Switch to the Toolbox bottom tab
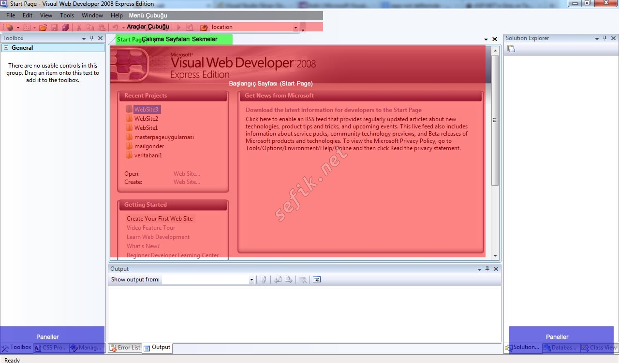 pos(16,348)
